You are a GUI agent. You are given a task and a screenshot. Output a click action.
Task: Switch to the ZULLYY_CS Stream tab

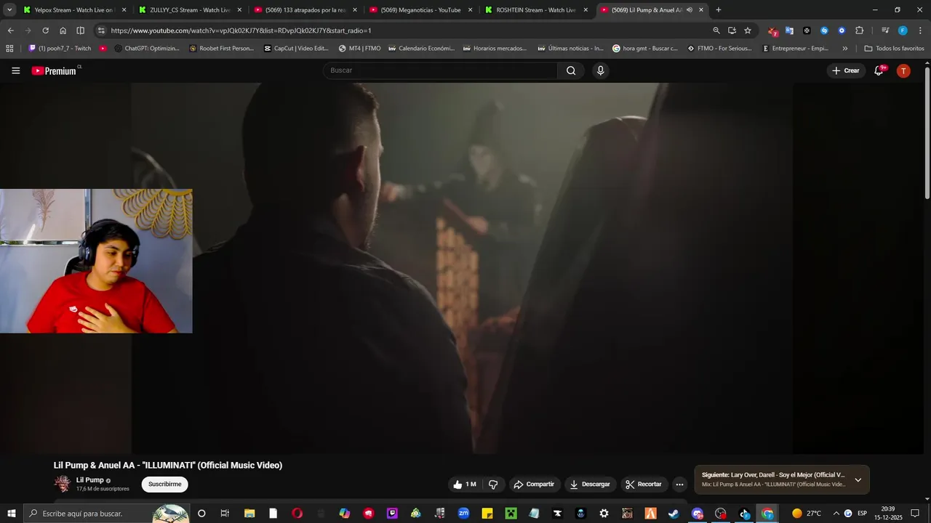(191, 10)
